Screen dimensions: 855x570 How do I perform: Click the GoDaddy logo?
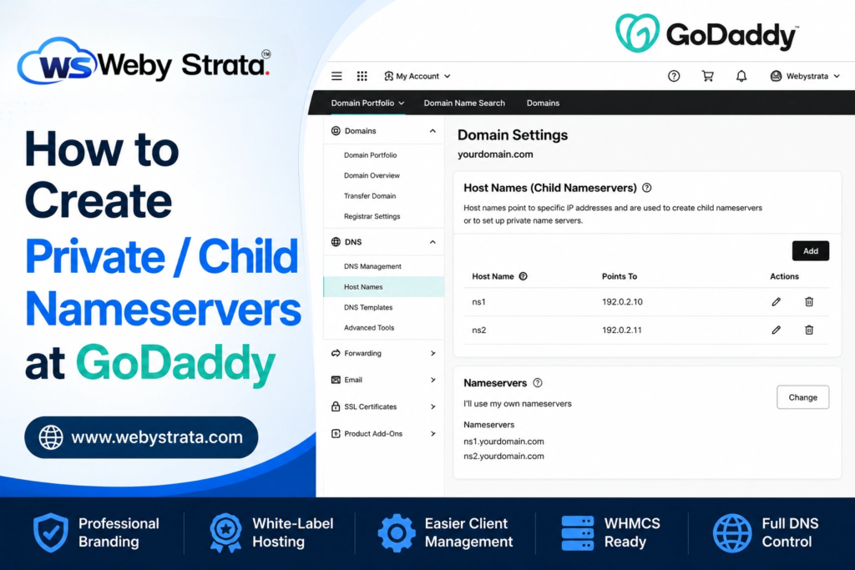[x=706, y=33]
